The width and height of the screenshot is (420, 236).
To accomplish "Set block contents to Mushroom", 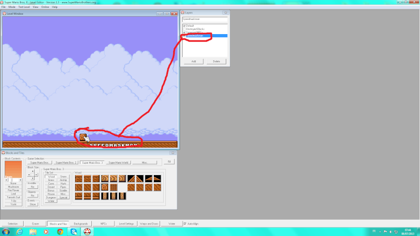I will (x=14, y=187).
